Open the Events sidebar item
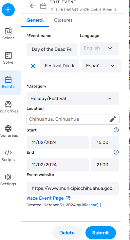130x240 pixels. pyautogui.click(x=8, y=83)
